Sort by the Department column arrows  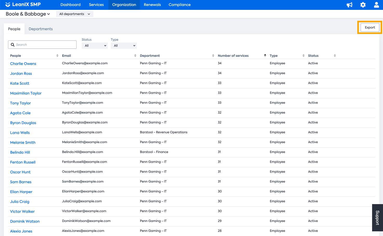[213, 55]
